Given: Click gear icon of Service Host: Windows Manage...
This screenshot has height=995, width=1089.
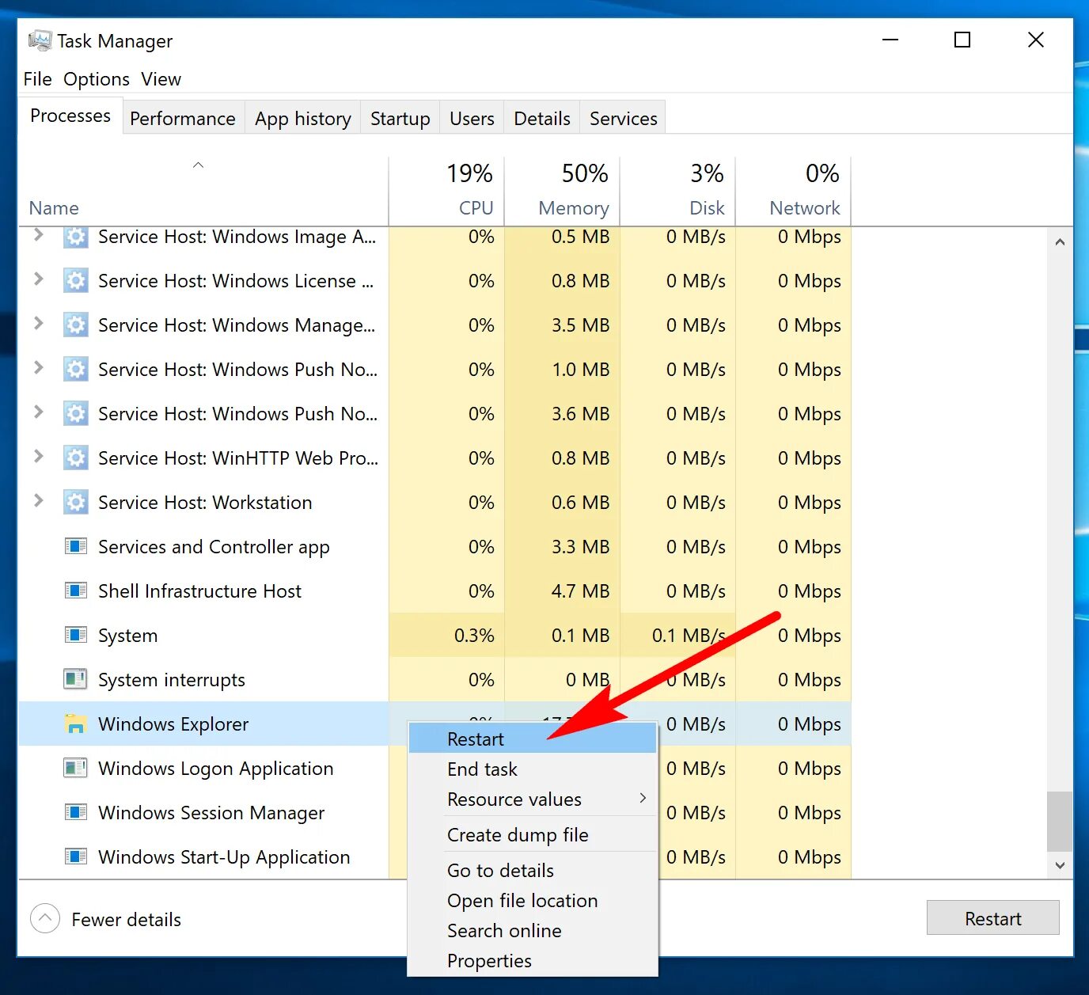Looking at the screenshot, I should 75,325.
